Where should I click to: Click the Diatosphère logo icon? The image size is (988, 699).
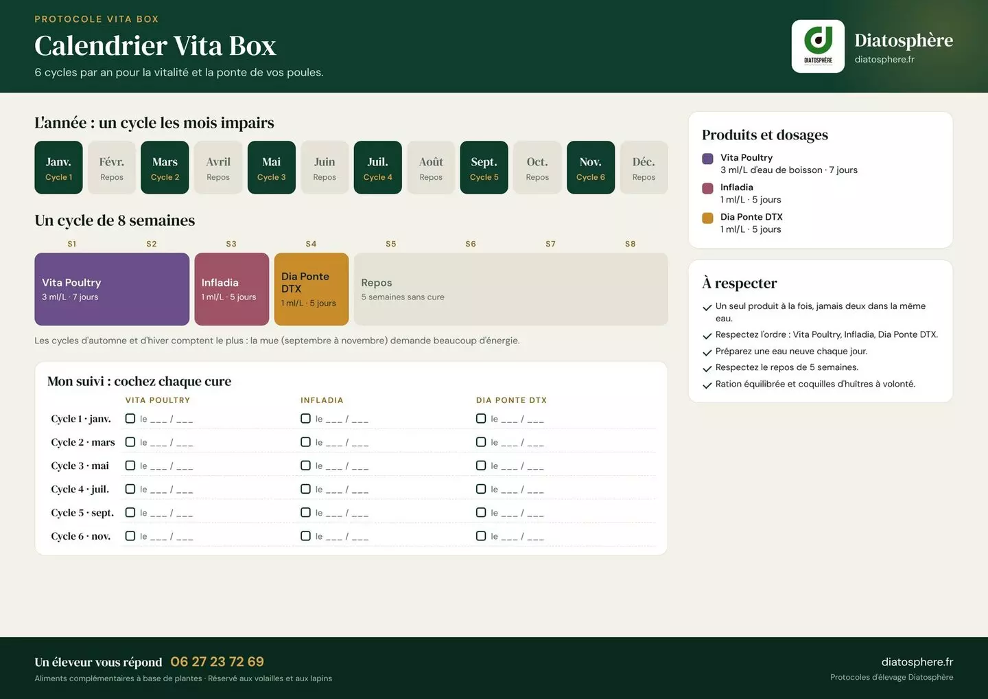(x=818, y=46)
